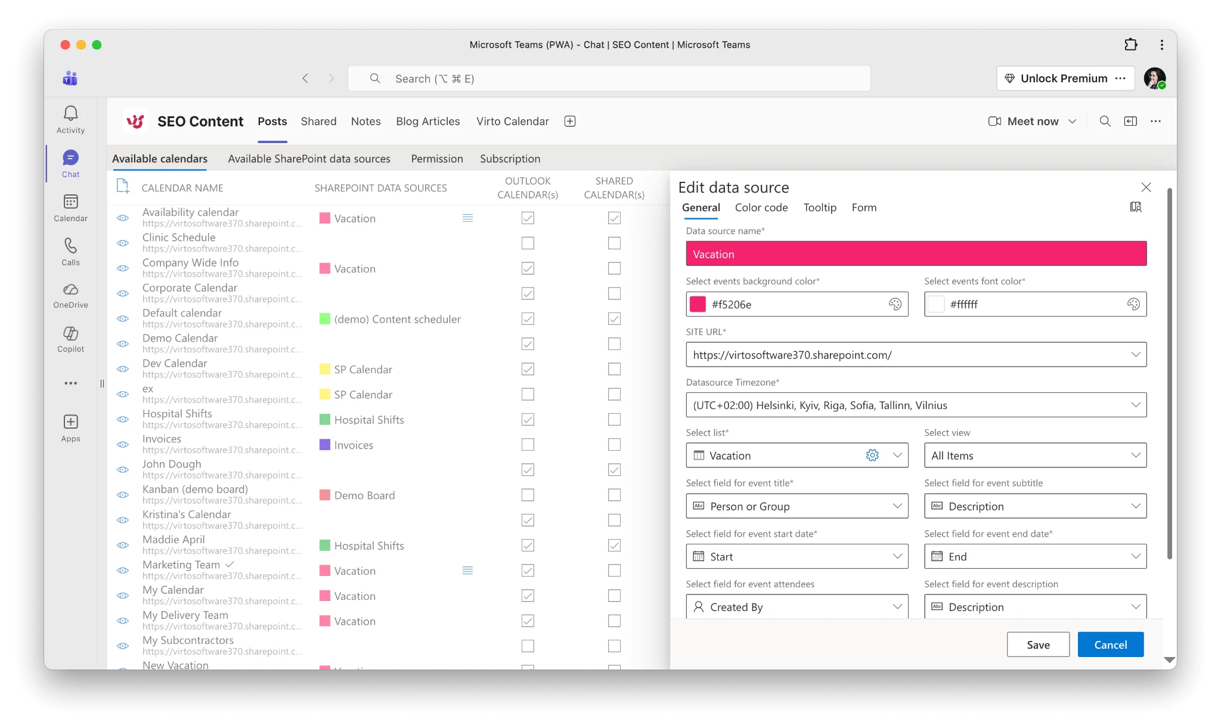Screen dimensions: 1221x728
Task: Click the Cancel button
Action: pos(1110,645)
